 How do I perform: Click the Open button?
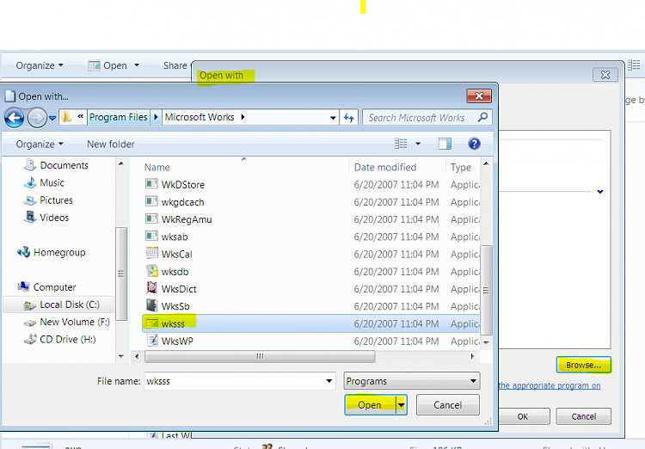tap(370, 405)
